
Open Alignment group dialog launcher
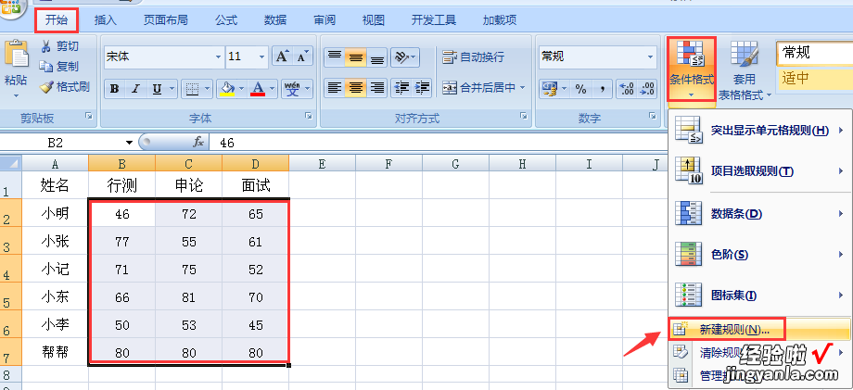point(524,116)
